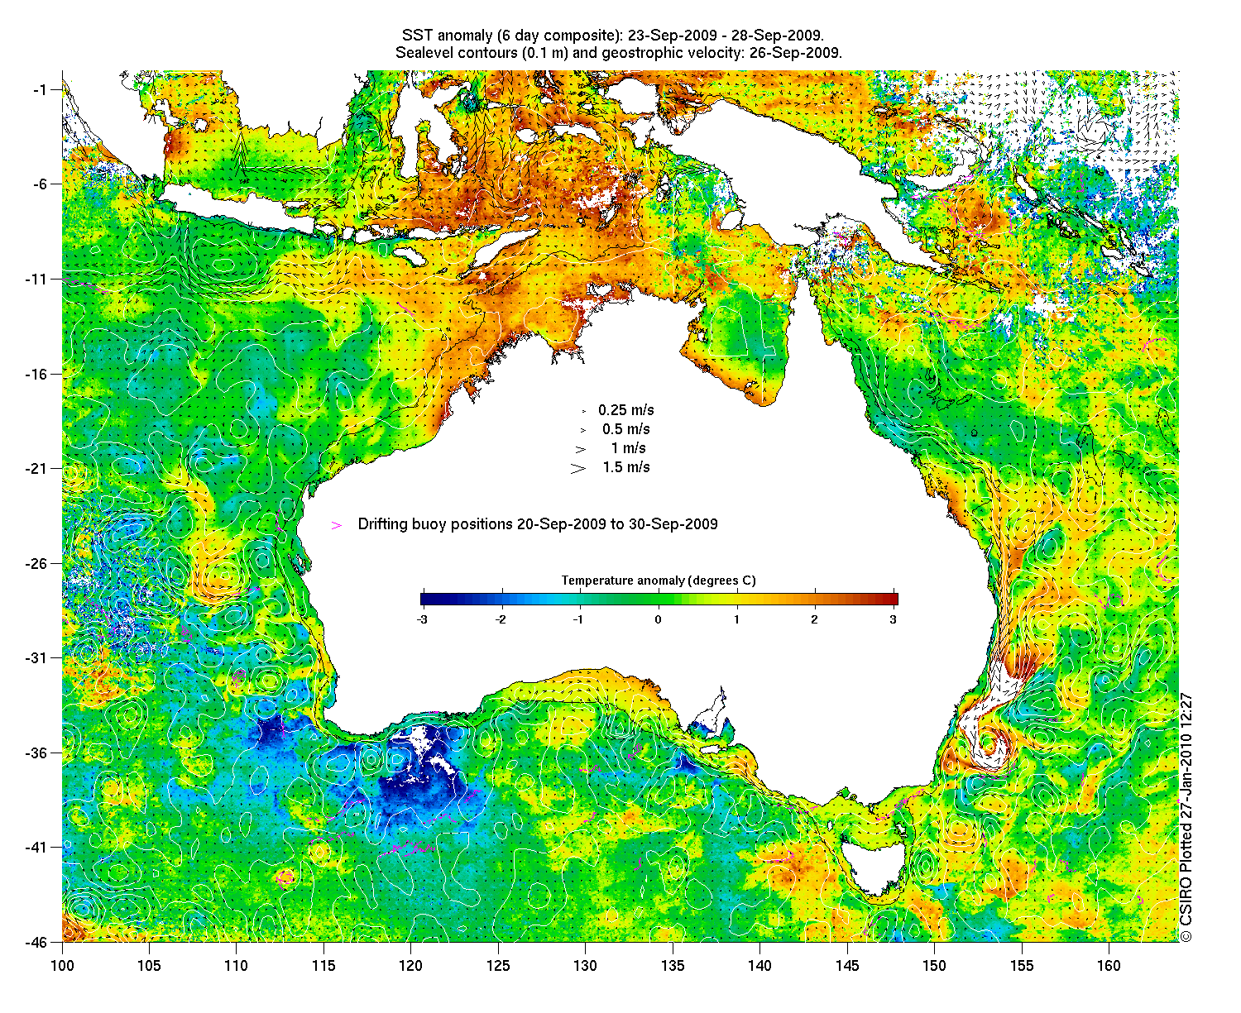1241x1013 pixels.
Task: Click the magenta drifting buoy marker symbol
Action: pyautogui.click(x=337, y=525)
